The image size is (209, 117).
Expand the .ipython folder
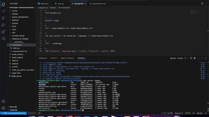point(21,20)
